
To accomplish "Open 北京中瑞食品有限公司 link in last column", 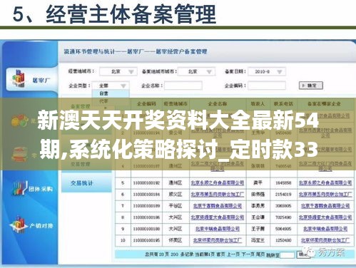I will [x=325, y=229].
